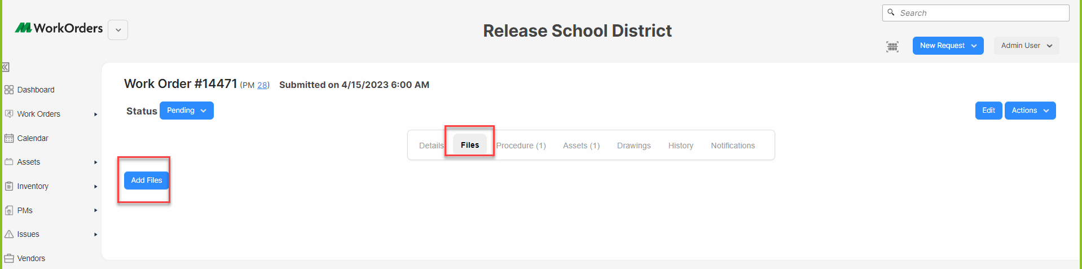The height and width of the screenshot is (269, 1082).
Task: Click the Issues warning triangle icon
Action: coord(9,234)
